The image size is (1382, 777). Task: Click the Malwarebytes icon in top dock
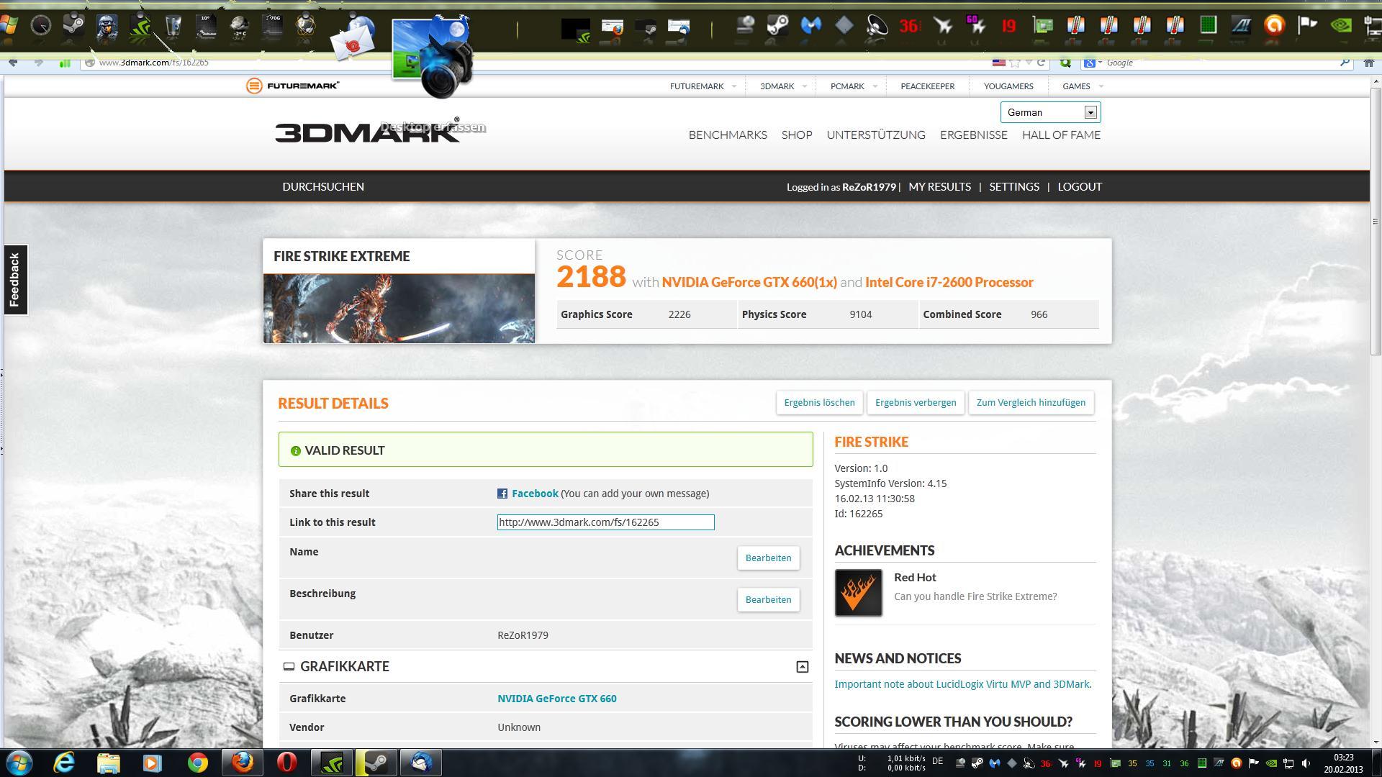810,27
